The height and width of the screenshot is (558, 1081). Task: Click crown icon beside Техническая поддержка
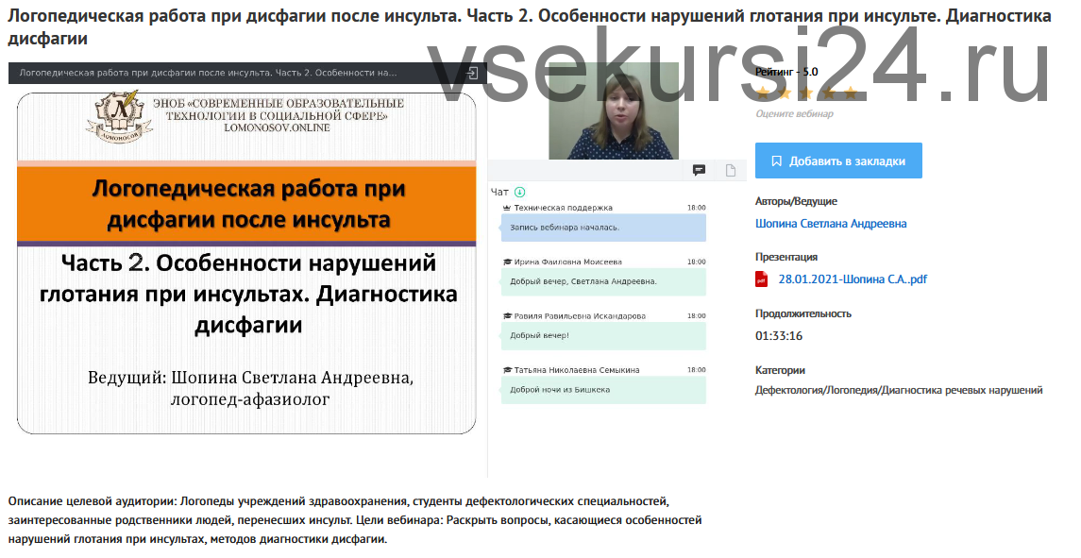[x=507, y=208]
